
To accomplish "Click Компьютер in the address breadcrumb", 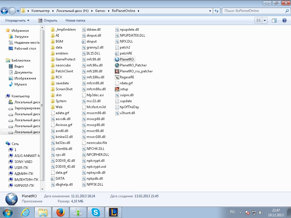I will pyautogui.click(x=40, y=11).
